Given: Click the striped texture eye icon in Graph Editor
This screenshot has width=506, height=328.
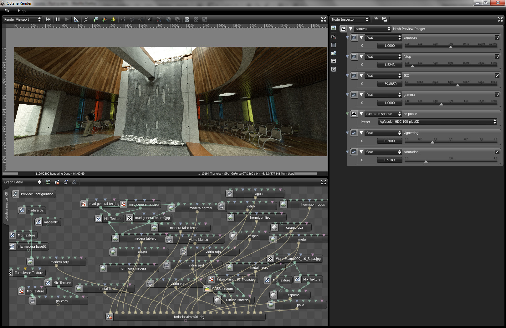Looking at the screenshot, I should [x=74, y=182].
